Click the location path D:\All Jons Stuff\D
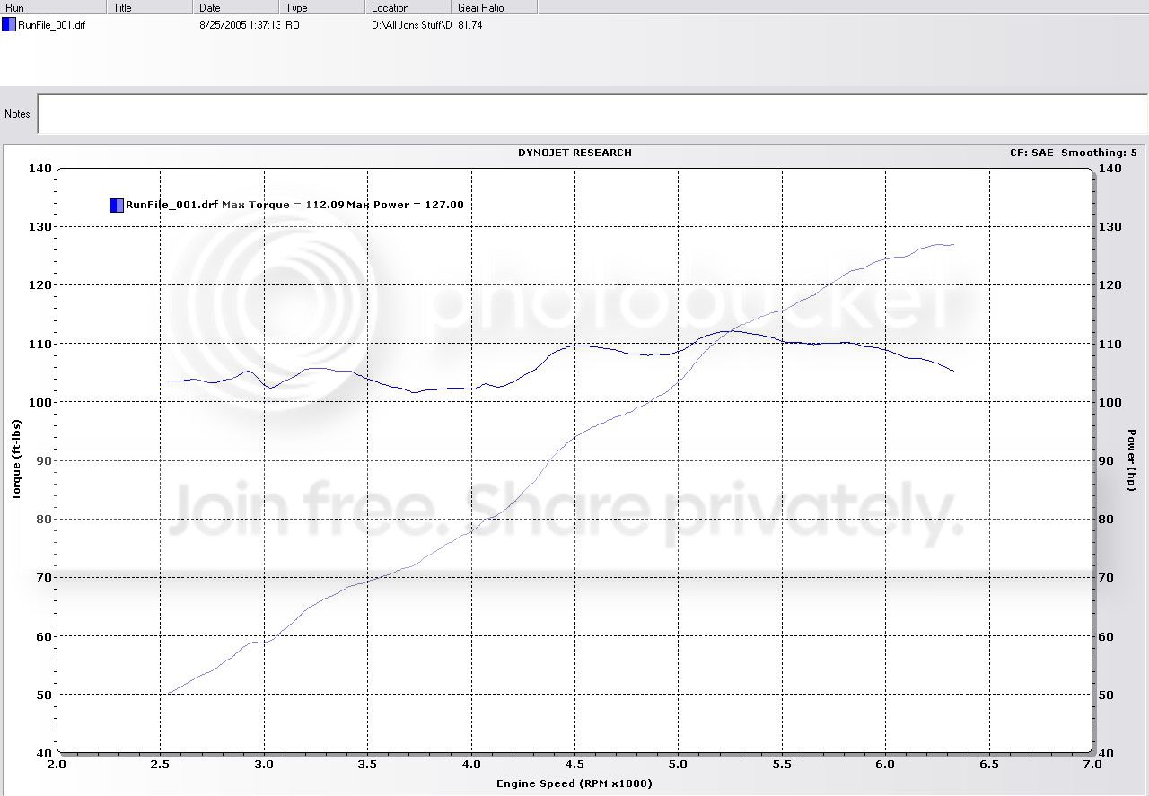This screenshot has width=1149, height=796. (411, 25)
